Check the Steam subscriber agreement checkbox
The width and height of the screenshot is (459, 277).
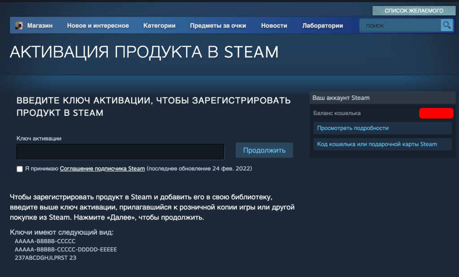click(x=19, y=169)
